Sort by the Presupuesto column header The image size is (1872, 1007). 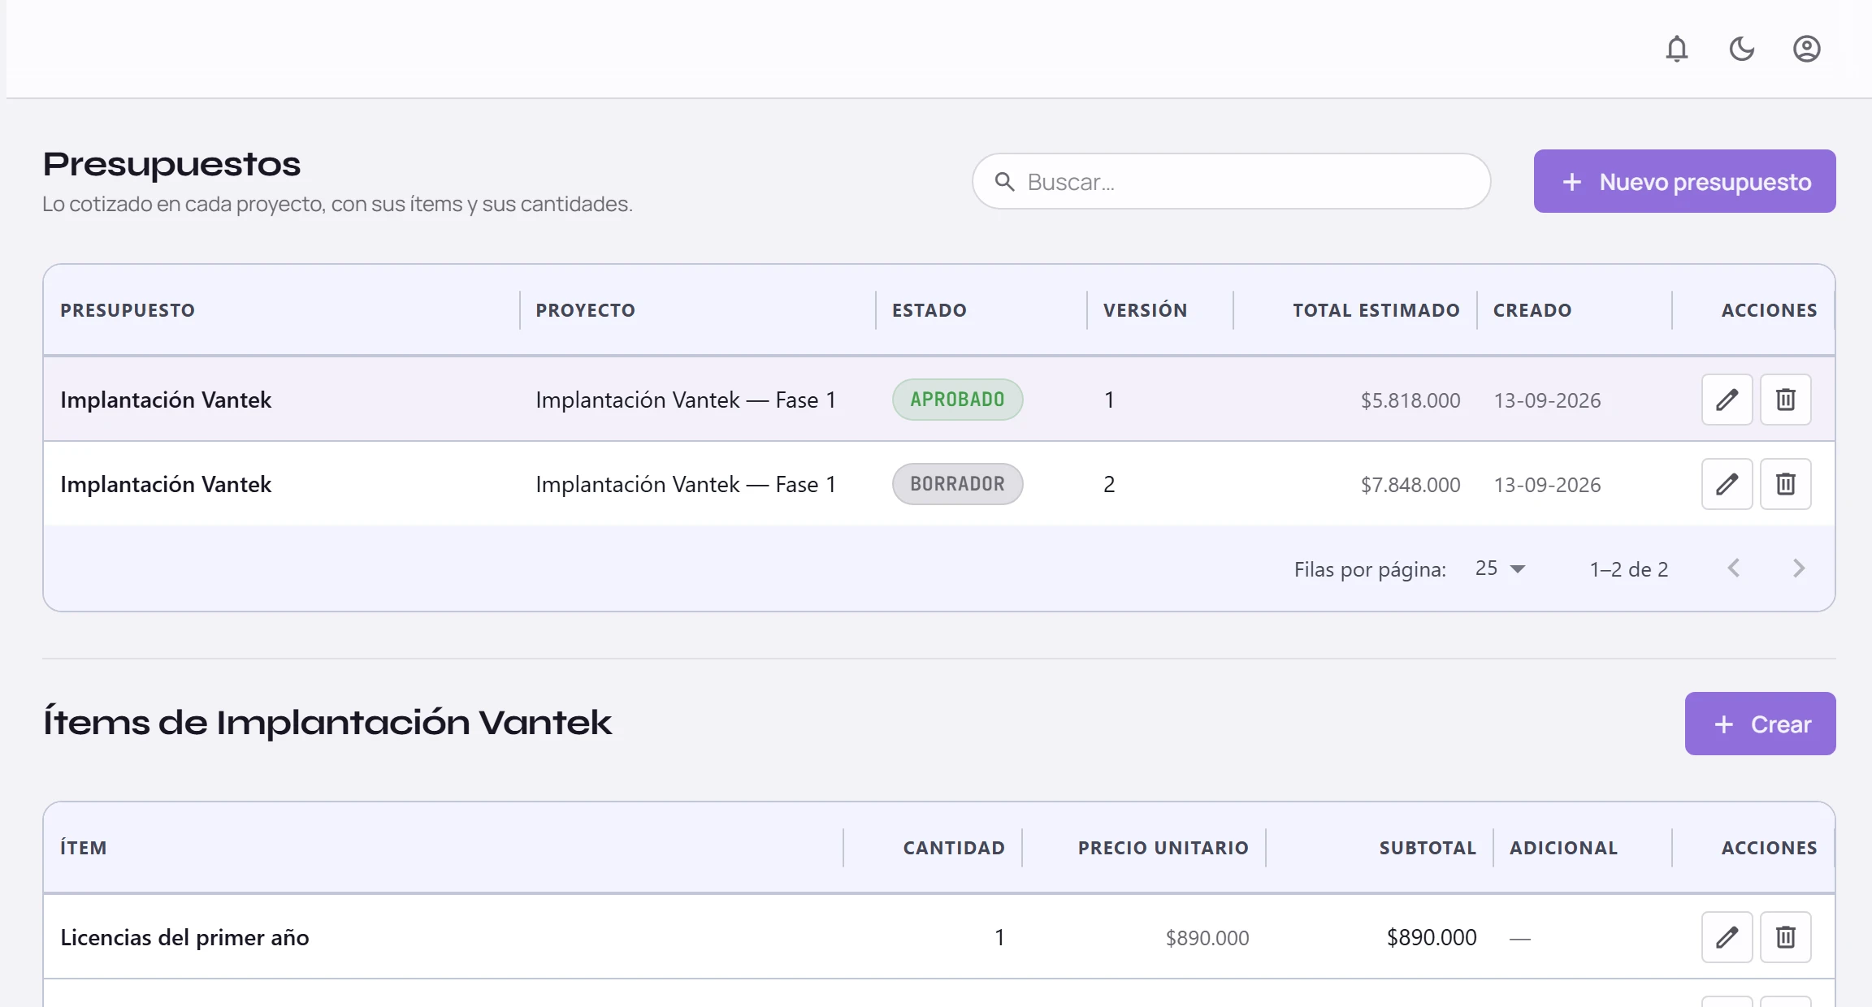click(128, 310)
